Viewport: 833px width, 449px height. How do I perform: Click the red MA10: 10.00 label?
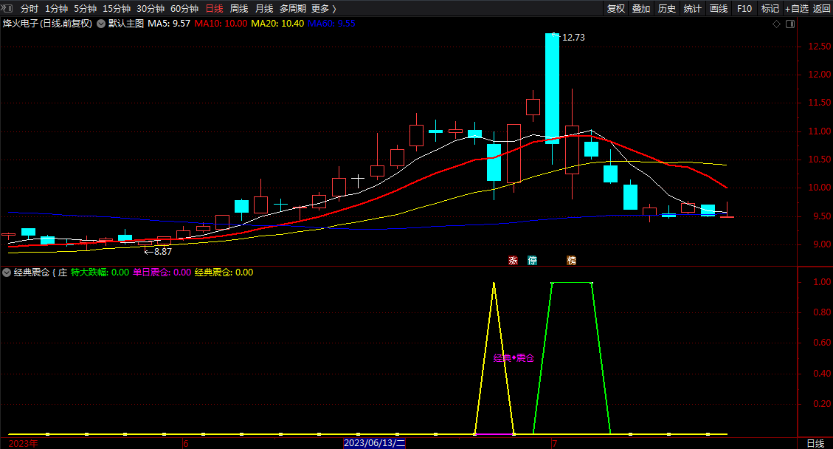221,24
